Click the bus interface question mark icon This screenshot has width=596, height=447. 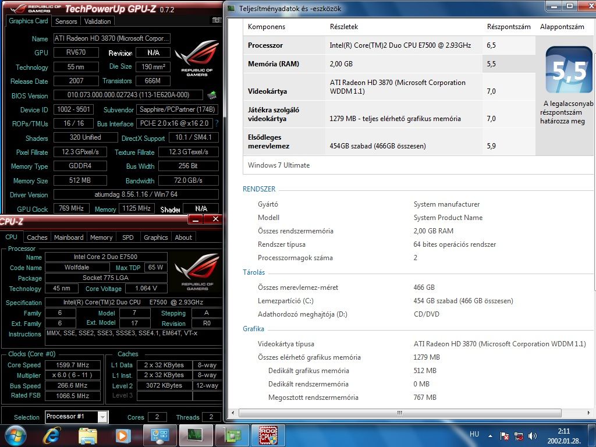click(217, 123)
